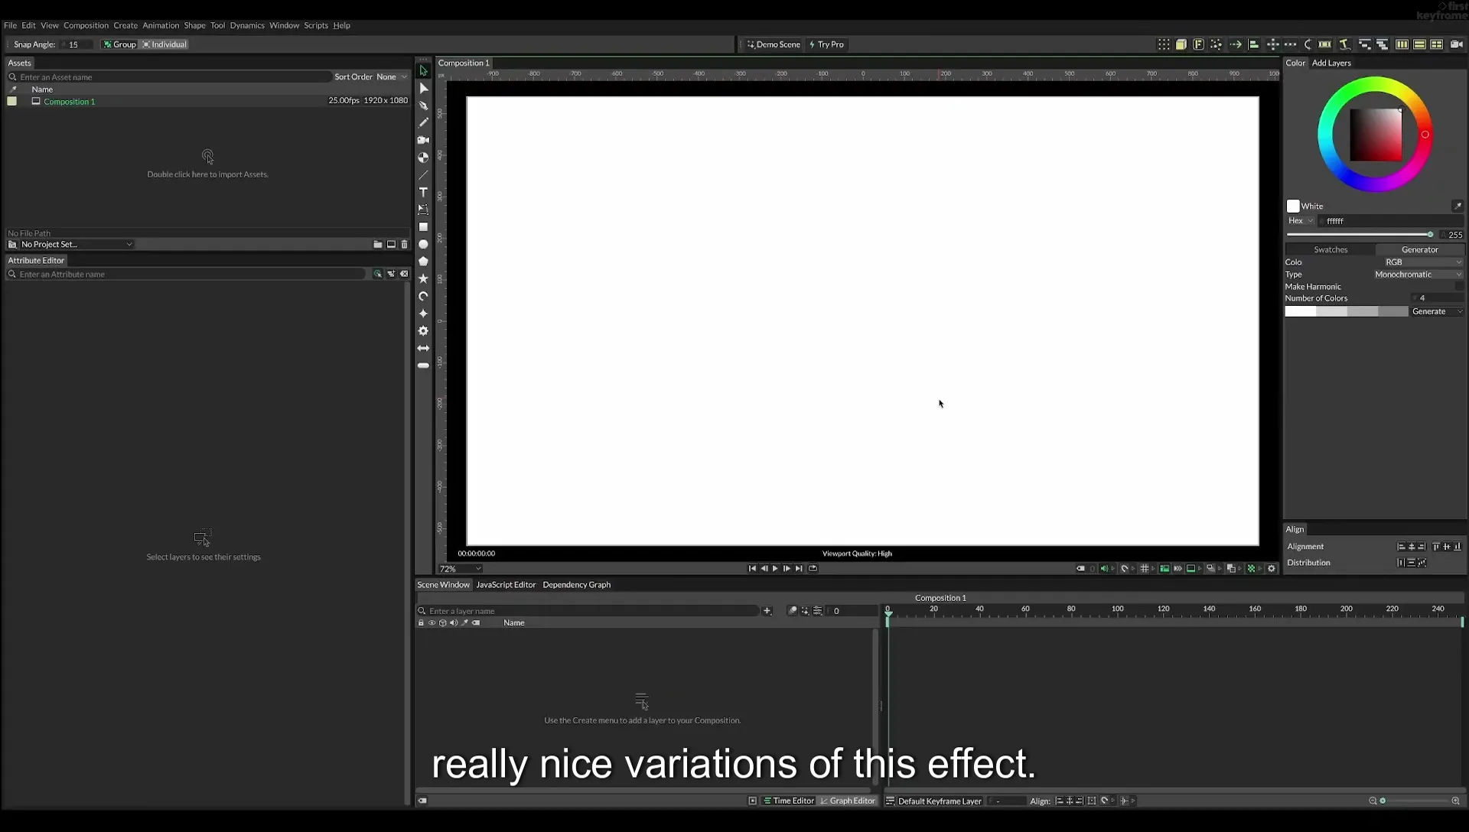Viewport: 1469px width, 832px height.
Task: Toggle Individual snapping mode
Action: (164, 44)
